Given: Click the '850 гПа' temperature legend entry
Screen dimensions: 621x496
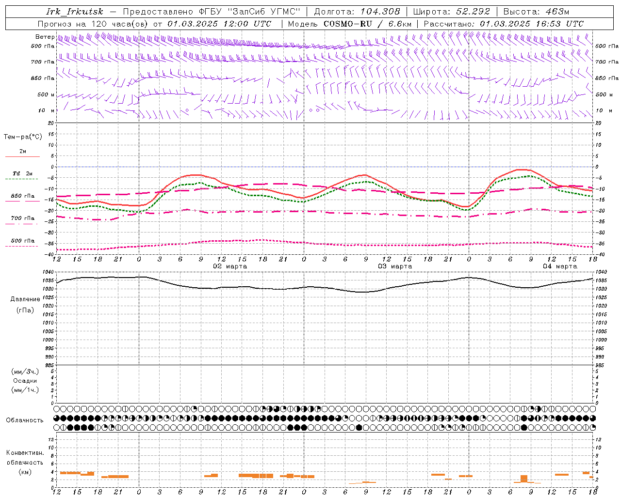Looking at the screenshot, I should click(23, 196).
